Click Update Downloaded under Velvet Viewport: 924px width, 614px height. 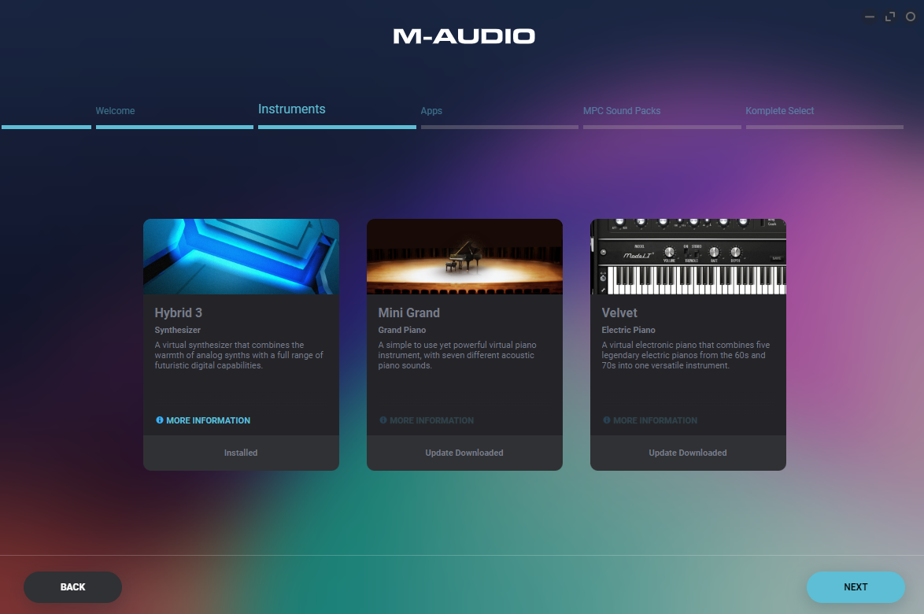[689, 453]
